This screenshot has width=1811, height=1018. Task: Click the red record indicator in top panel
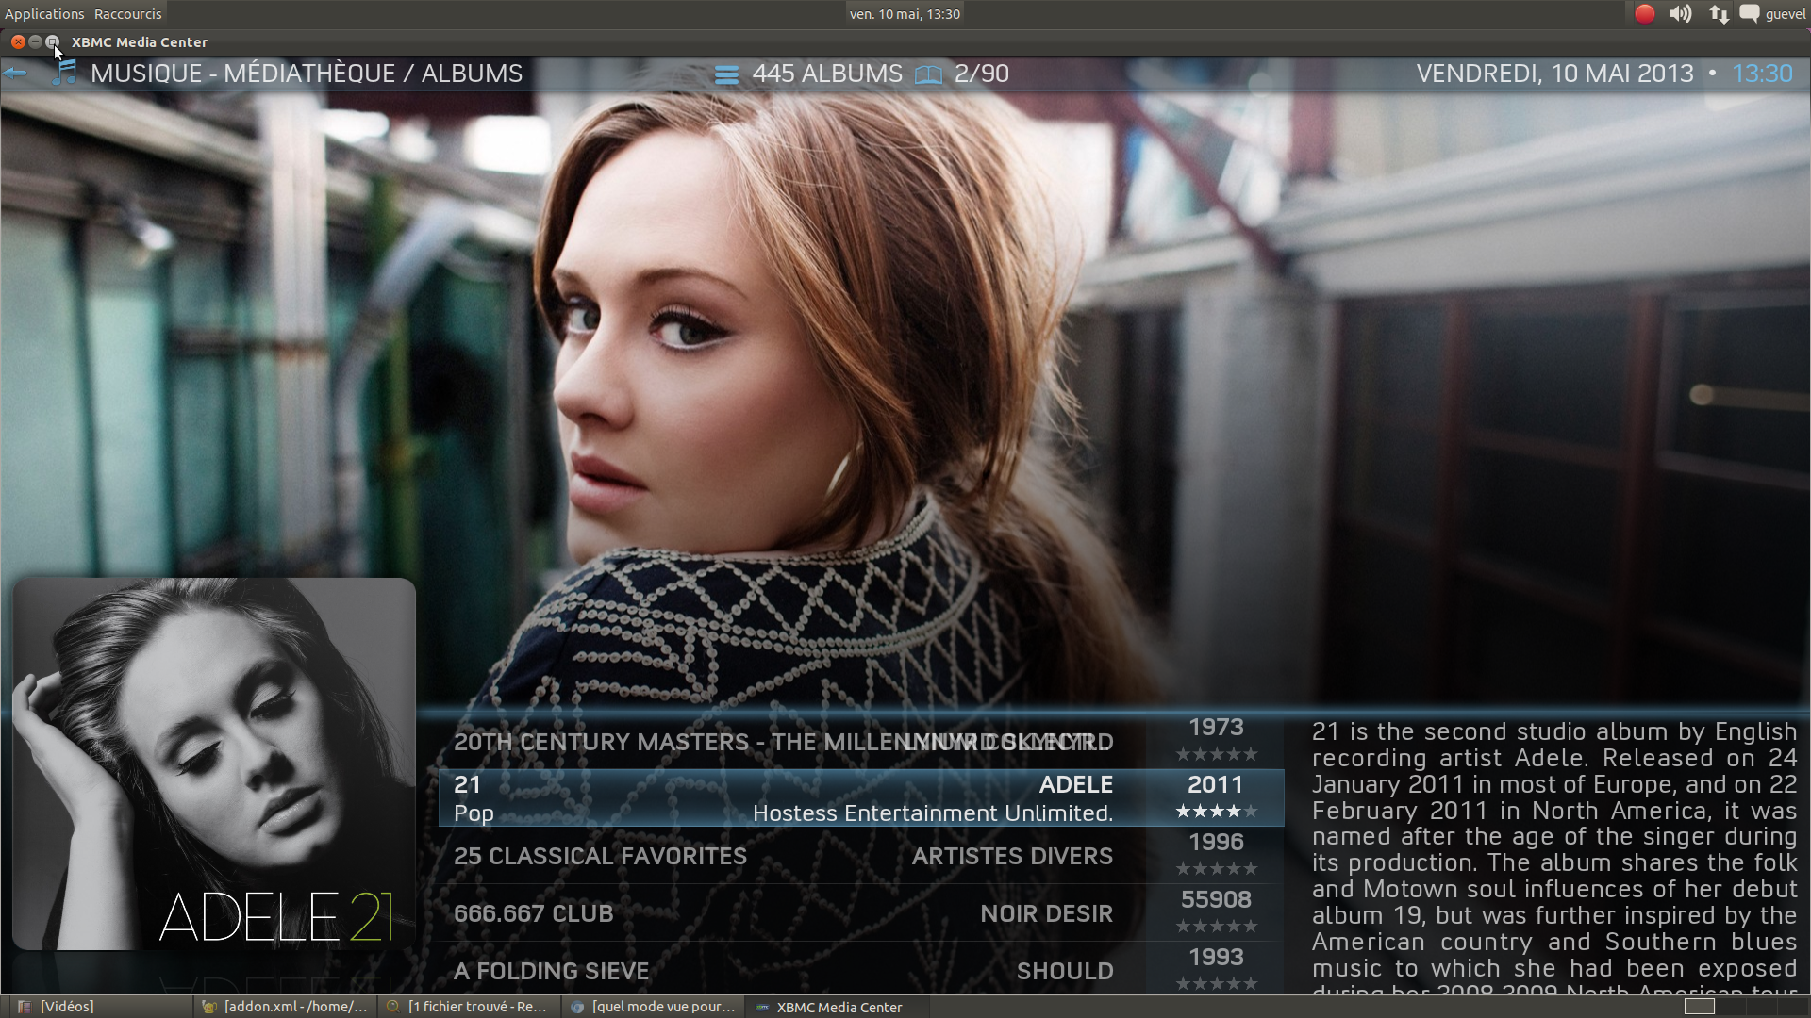[x=1644, y=13]
